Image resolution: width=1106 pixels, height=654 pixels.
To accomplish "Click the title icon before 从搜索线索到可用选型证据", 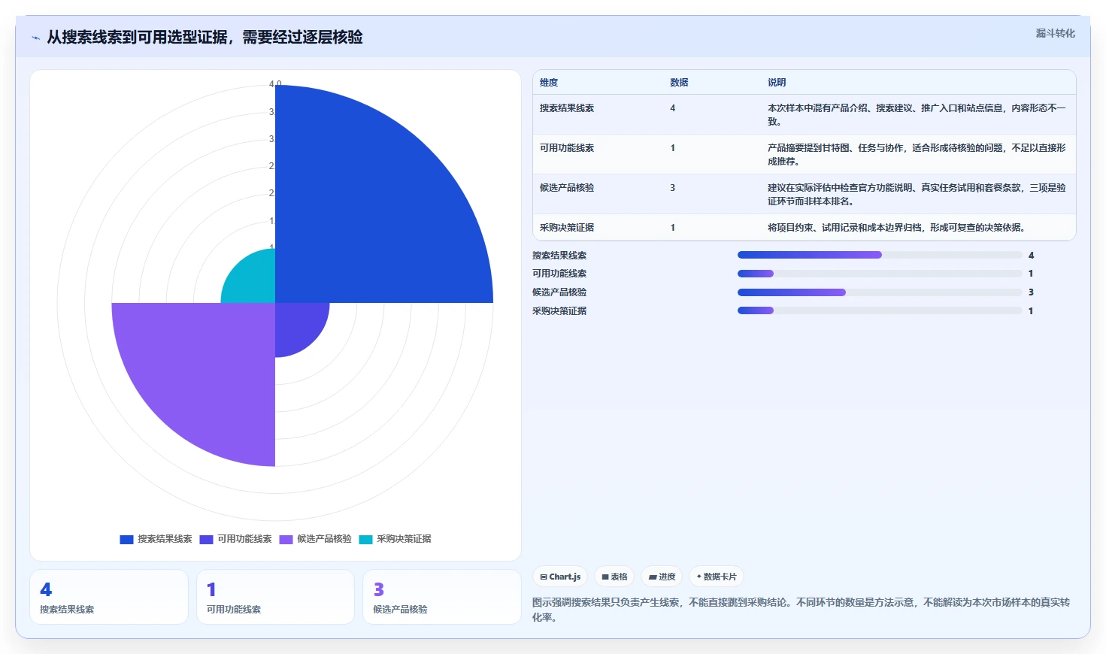I will coord(36,38).
